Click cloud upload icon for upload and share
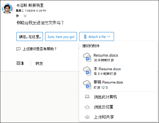This screenshot has height=123, width=159. click(x=87, y=117)
